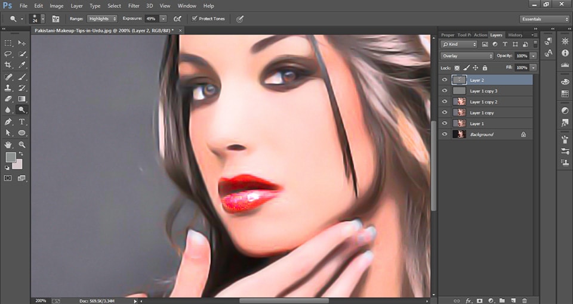Image resolution: width=573 pixels, height=304 pixels.
Task: Switch to the History tab
Action: pos(515,35)
